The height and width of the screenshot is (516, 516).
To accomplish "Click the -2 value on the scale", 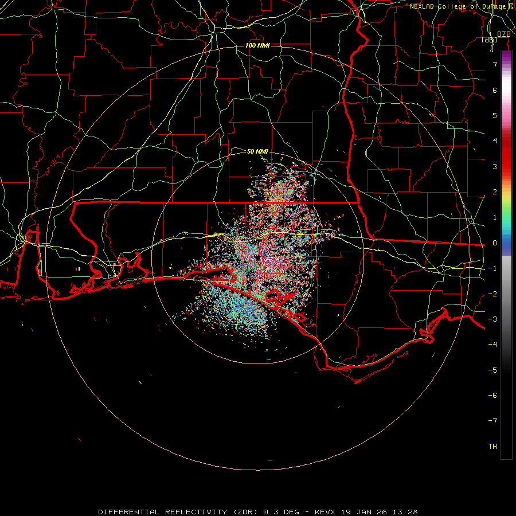I will coord(492,294).
